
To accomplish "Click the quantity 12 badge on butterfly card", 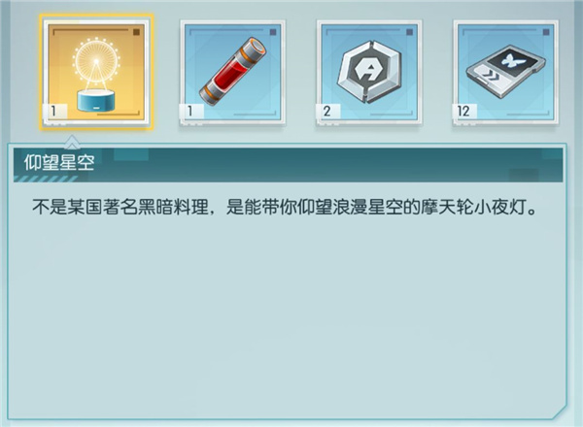I will click(464, 111).
